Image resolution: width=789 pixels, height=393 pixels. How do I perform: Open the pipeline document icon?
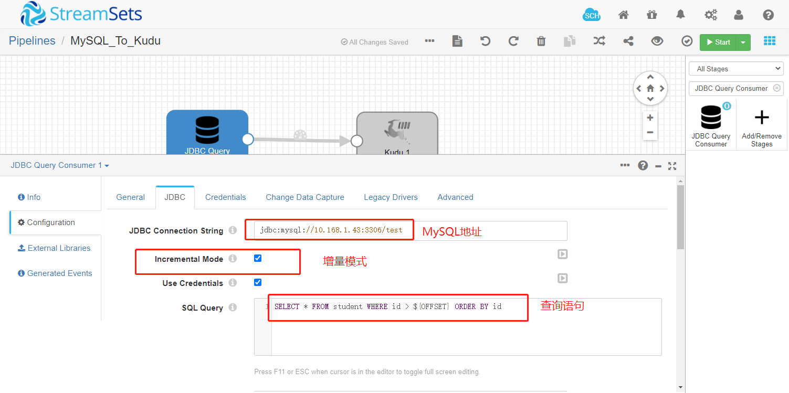point(458,41)
